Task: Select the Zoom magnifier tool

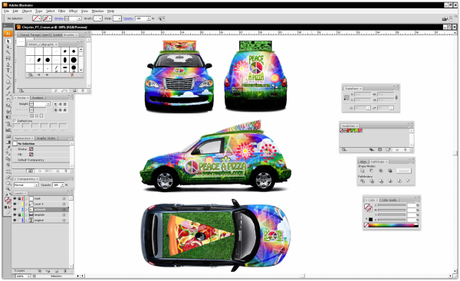Action: (x=8, y=189)
